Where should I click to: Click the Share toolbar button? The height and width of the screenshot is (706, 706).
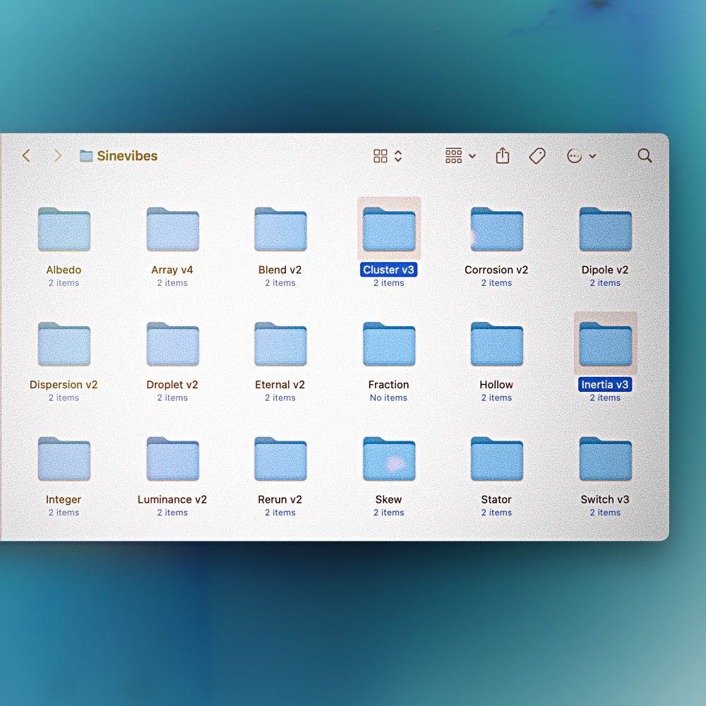coord(503,155)
